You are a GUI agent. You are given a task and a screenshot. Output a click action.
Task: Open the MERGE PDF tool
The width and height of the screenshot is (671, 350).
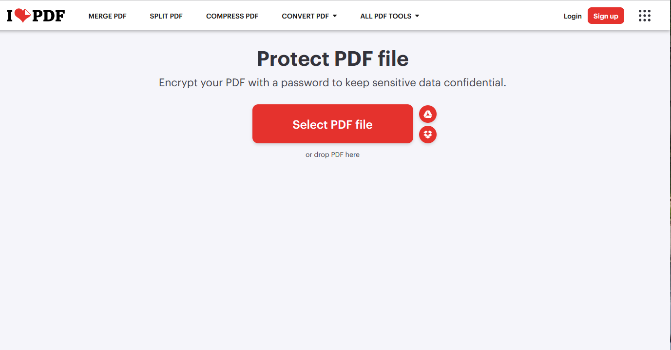coord(107,16)
